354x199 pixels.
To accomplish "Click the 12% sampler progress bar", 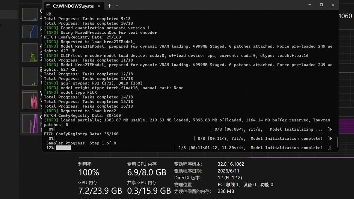I will tap(63, 148).
